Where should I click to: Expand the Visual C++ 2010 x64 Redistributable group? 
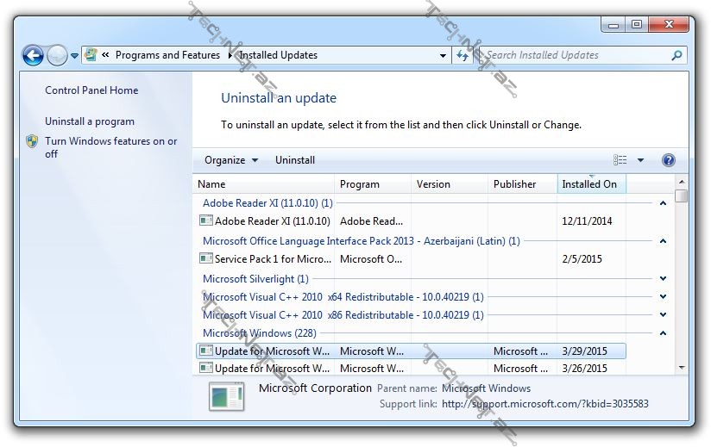tap(663, 297)
